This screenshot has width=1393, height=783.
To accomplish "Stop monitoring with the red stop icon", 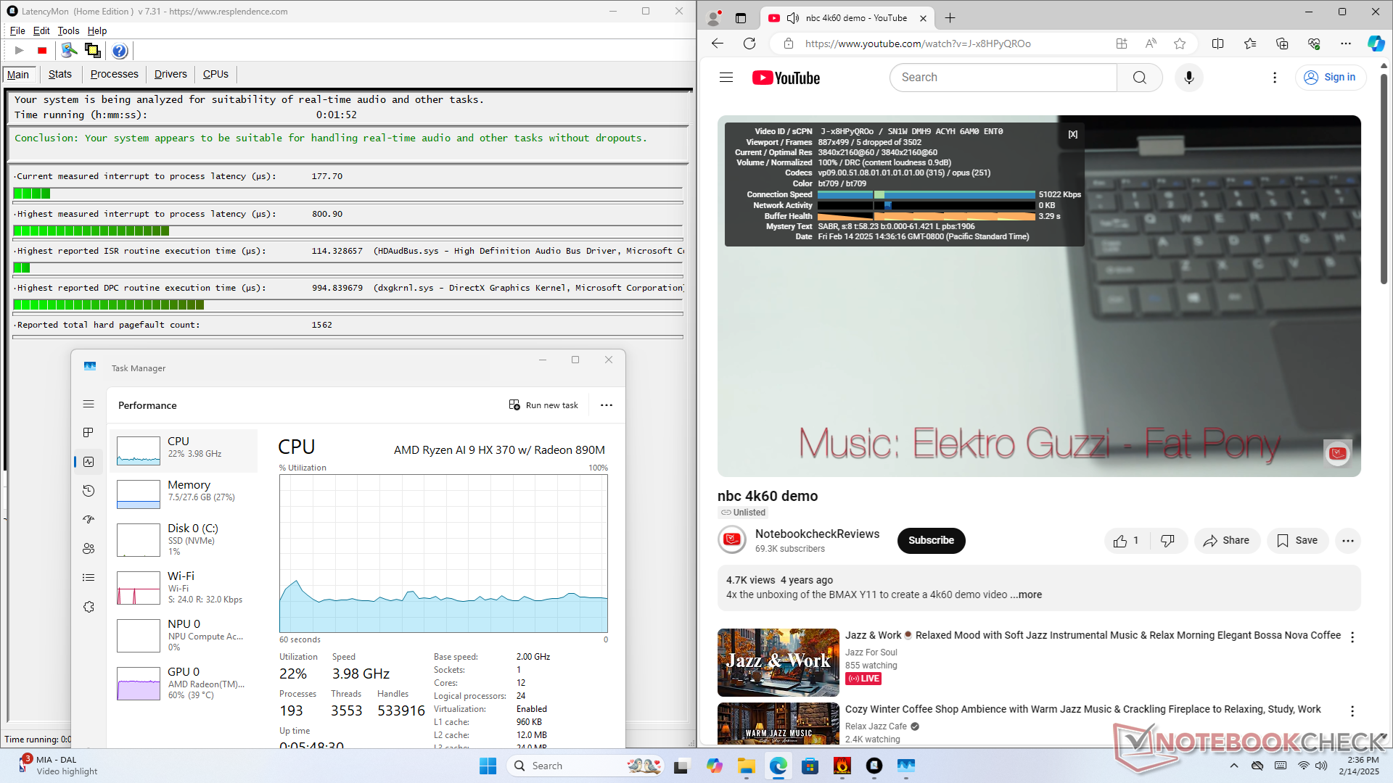I will pos(42,51).
